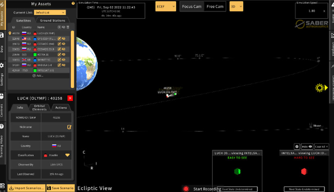334x192 pixels.
Task: Open the Info tab
Action: click(x=20, y=108)
